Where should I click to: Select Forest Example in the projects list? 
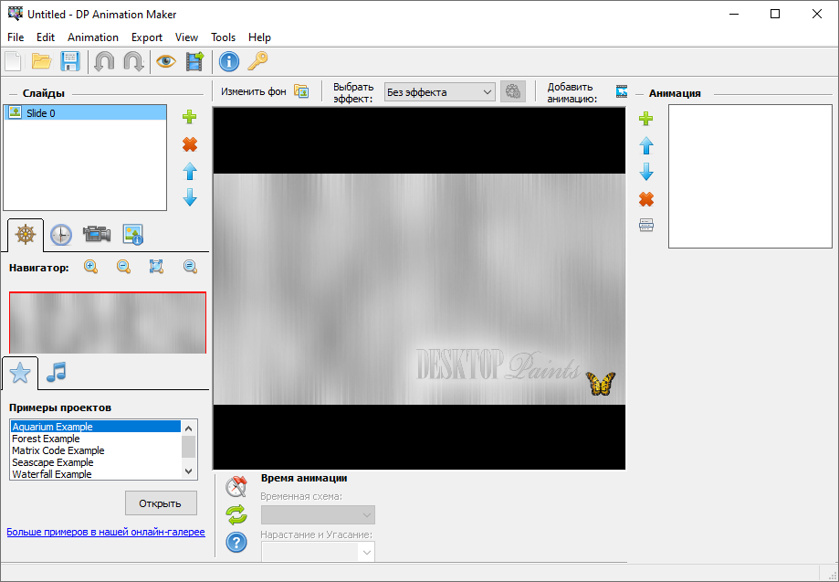coord(46,438)
